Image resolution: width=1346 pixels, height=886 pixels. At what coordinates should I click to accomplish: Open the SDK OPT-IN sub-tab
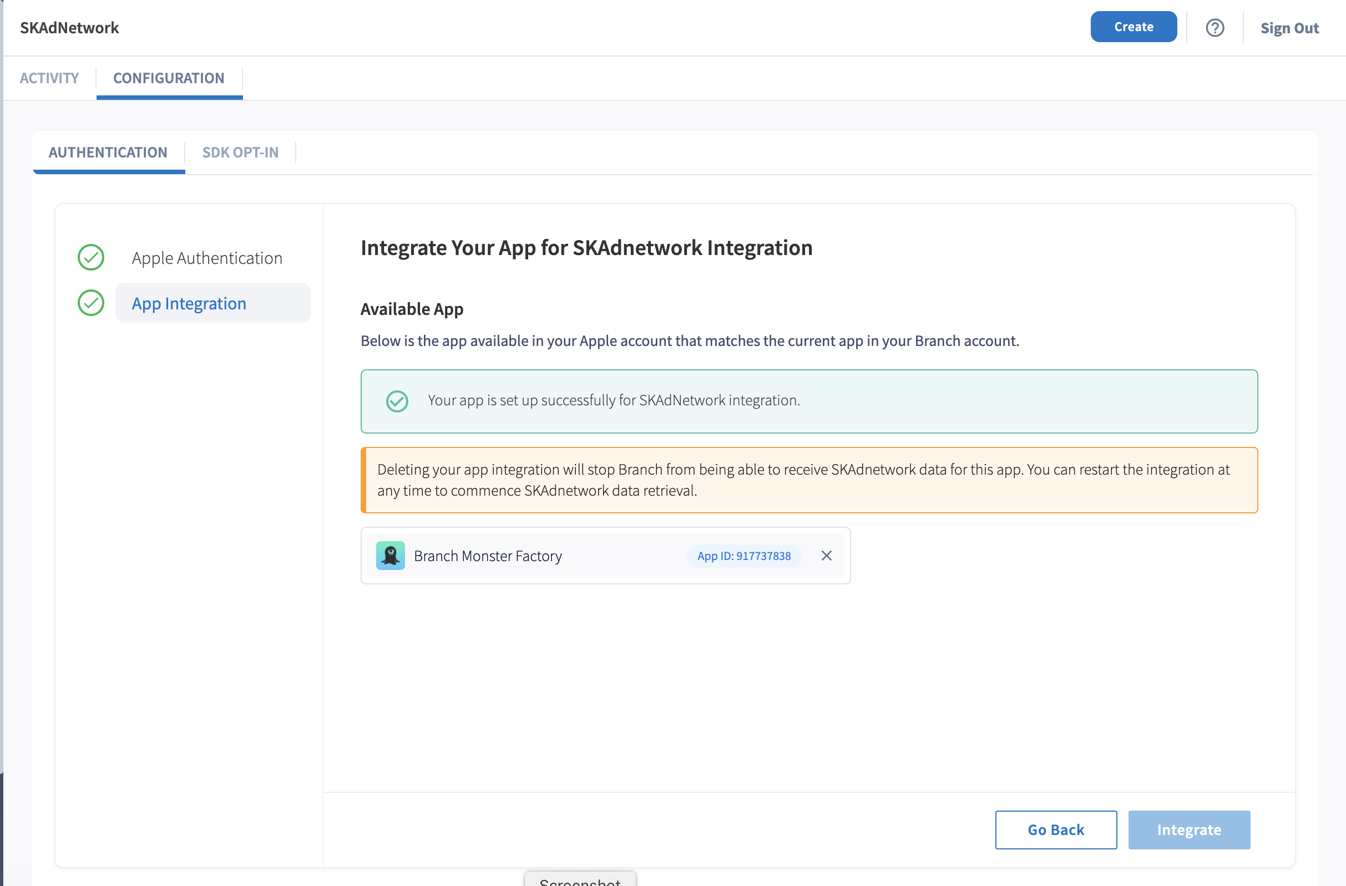click(240, 152)
